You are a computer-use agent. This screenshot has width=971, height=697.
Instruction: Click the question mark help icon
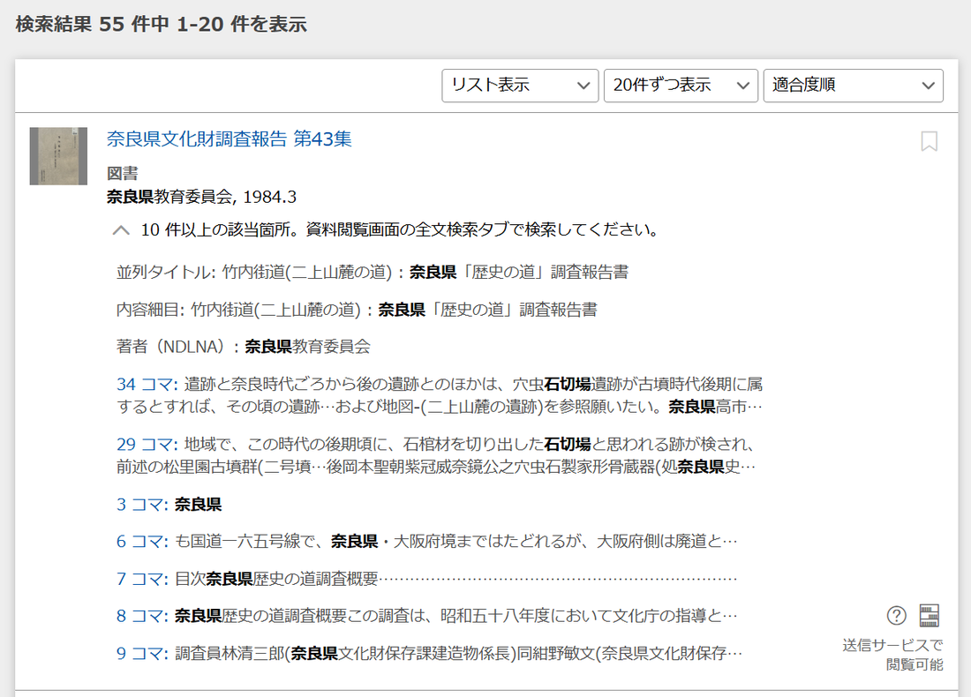pyautogui.click(x=897, y=615)
